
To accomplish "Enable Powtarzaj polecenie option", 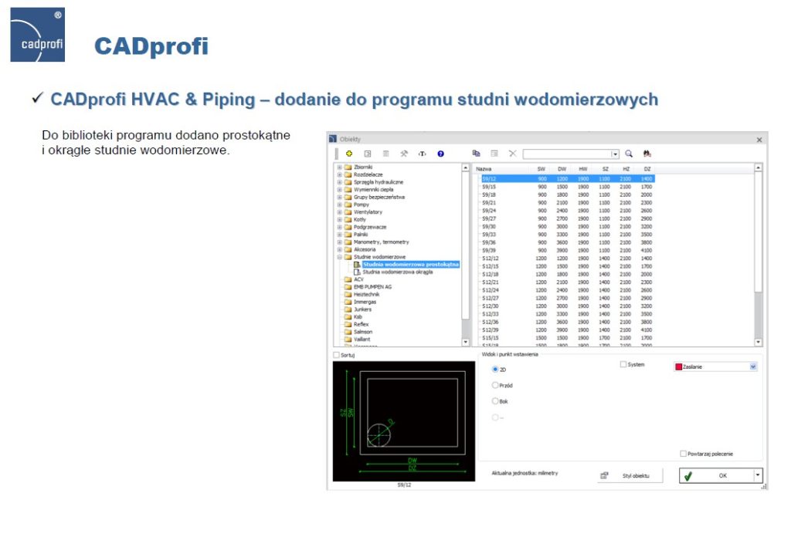I will pos(682,454).
